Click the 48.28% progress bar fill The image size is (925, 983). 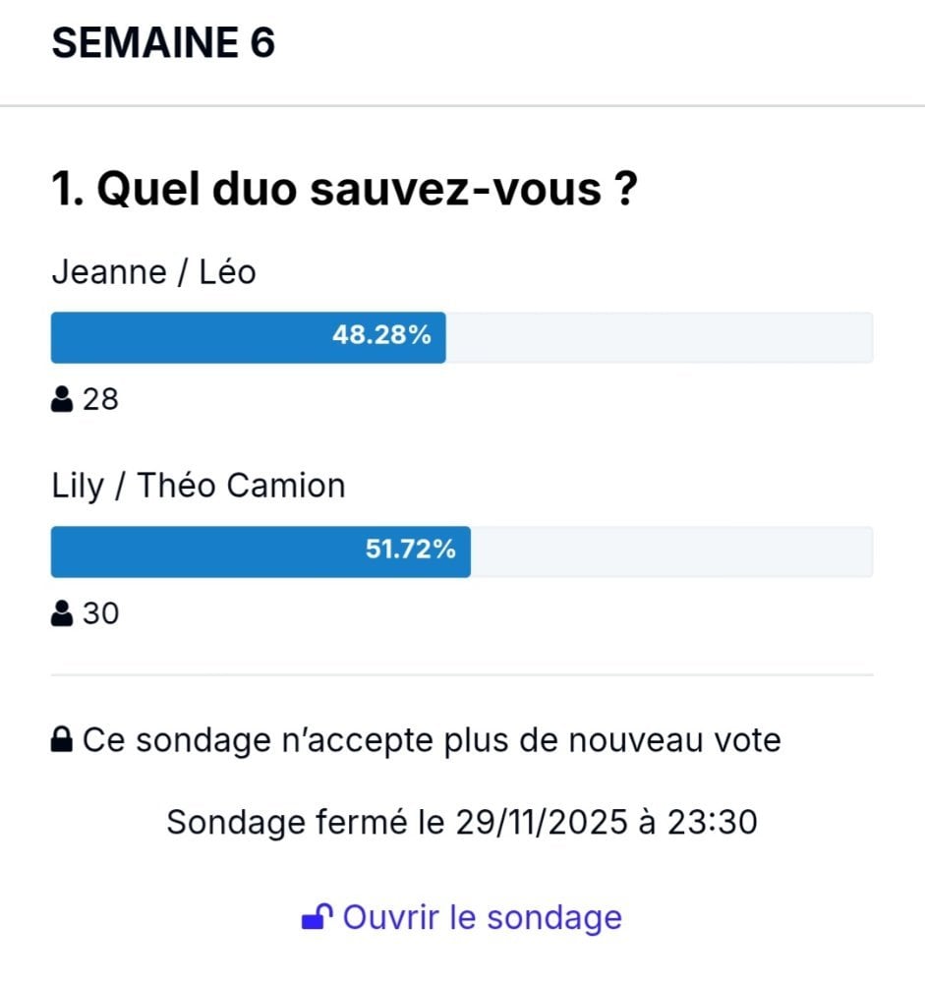click(x=249, y=337)
